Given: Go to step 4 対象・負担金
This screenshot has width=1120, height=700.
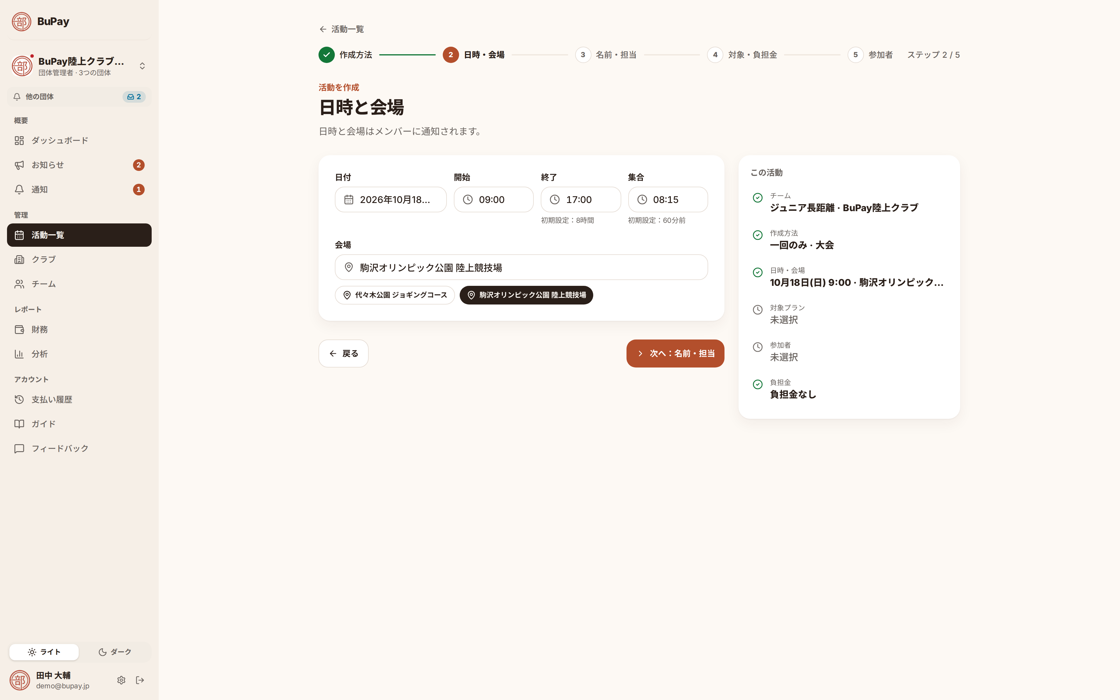Looking at the screenshot, I should [x=742, y=55].
